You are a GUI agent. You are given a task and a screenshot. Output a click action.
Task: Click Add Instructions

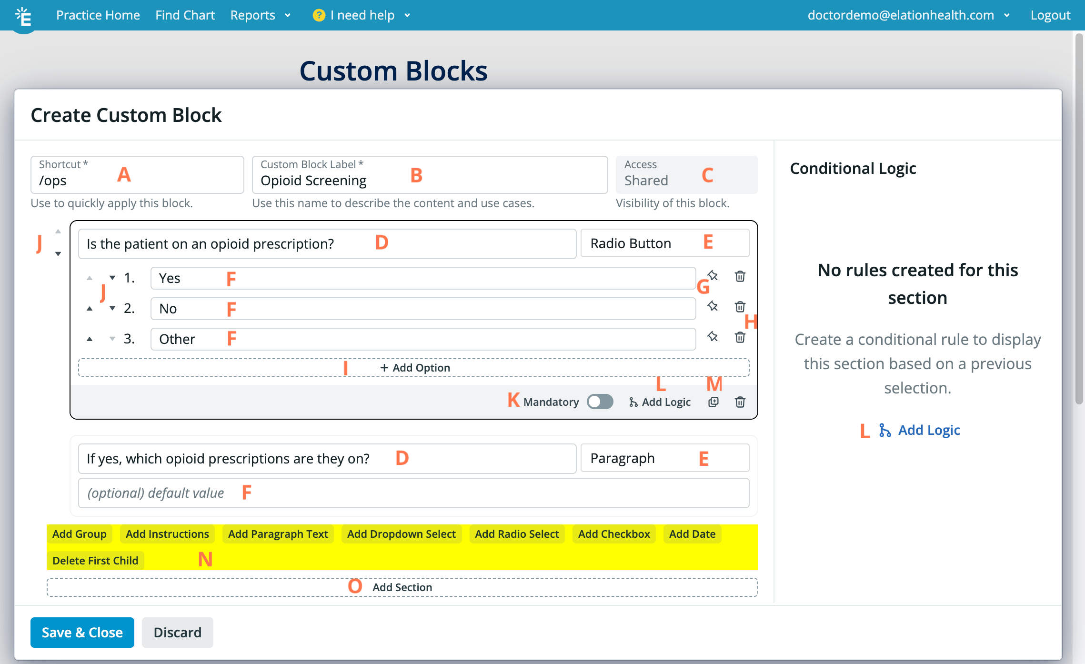click(x=167, y=534)
